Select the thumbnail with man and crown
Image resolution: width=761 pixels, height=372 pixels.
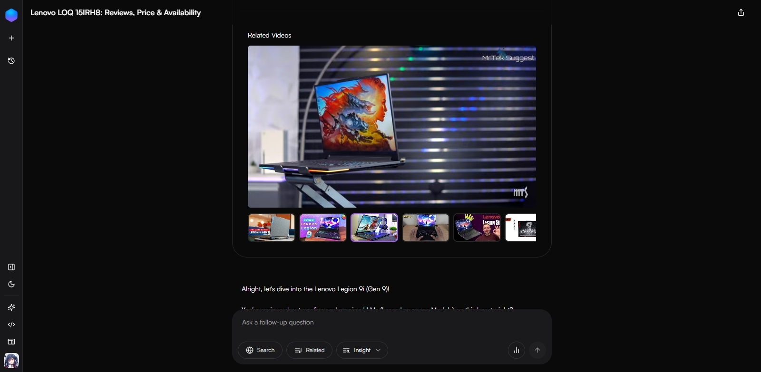pyautogui.click(x=477, y=228)
